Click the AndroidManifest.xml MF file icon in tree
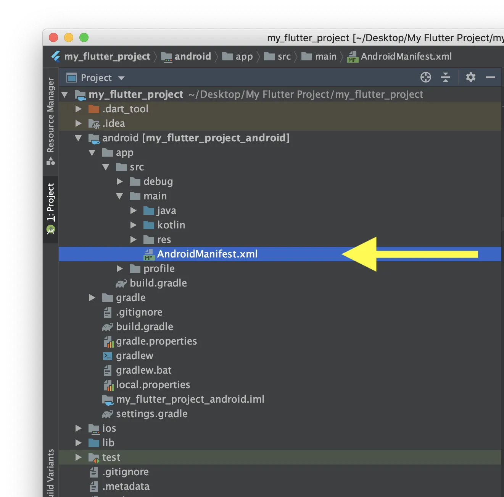Screen dimensions: 504x497 pyautogui.click(x=149, y=254)
